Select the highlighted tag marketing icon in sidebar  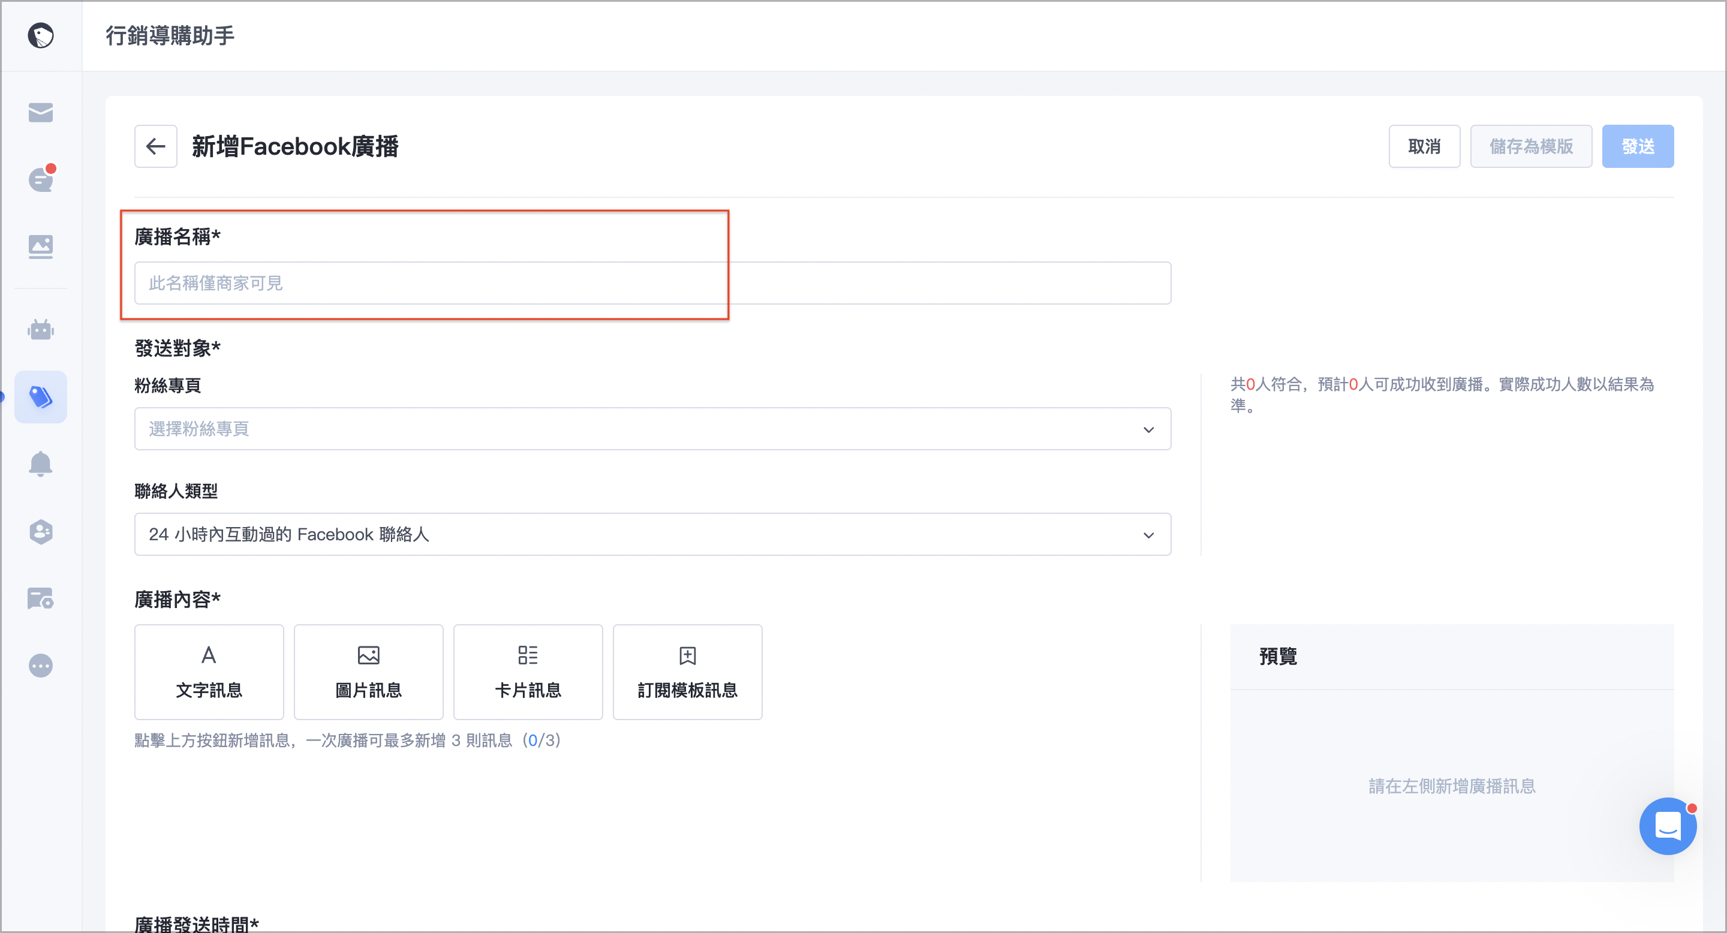coord(40,396)
